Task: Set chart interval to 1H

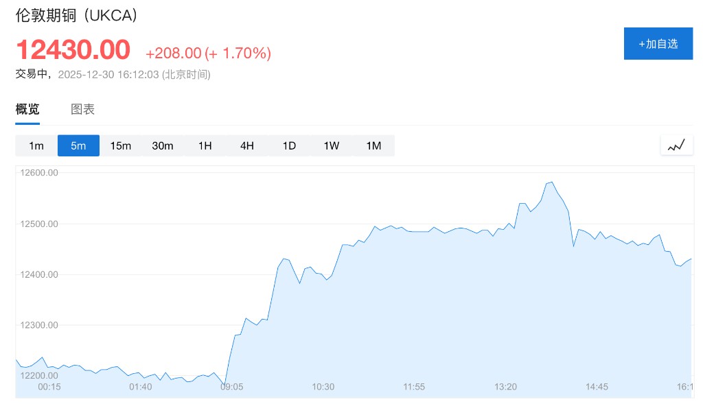Action: 205,145
